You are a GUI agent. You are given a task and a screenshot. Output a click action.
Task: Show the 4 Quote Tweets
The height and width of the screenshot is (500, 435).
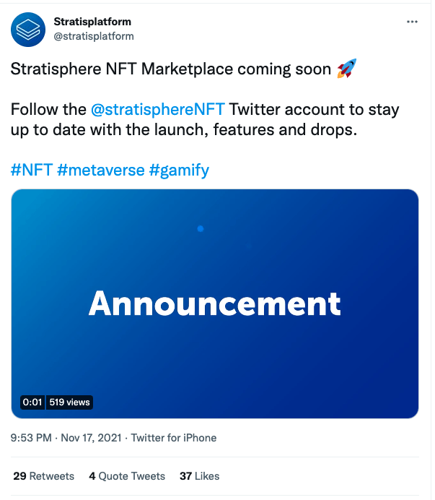pos(127,476)
